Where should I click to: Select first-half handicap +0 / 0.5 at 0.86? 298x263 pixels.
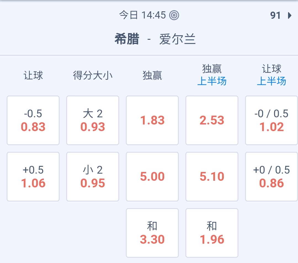pyautogui.click(x=272, y=177)
